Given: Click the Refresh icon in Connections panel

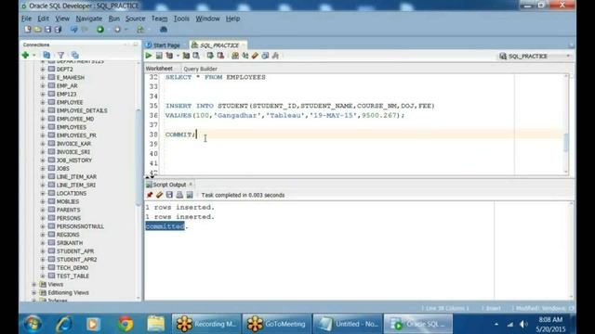Looking at the screenshot, I should tap(46, 56).
